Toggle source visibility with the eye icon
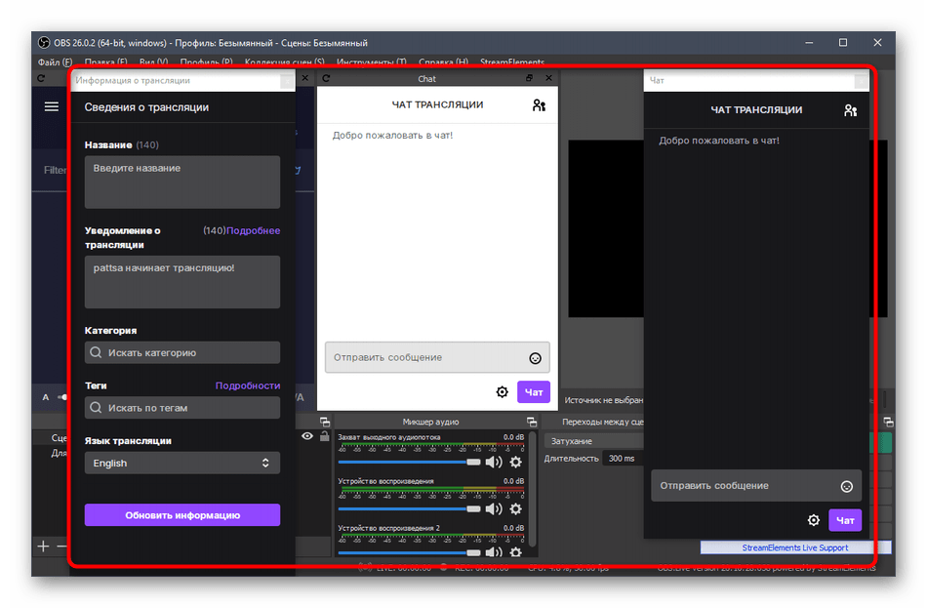The image size is (927, 608). pyautogui.click(x=307, y=437)
